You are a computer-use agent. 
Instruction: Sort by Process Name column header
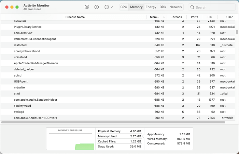point(75,17)
